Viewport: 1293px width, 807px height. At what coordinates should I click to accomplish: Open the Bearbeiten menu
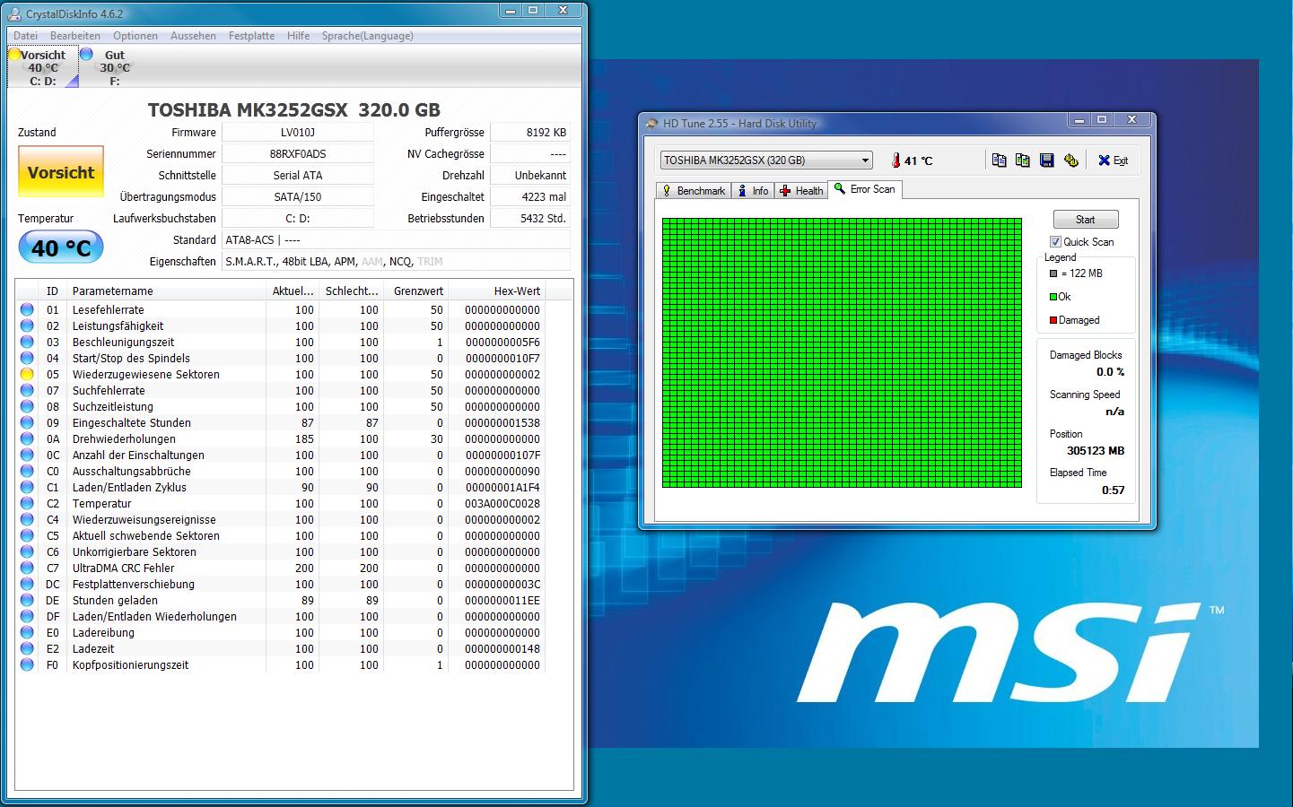[x=75, y=36]
